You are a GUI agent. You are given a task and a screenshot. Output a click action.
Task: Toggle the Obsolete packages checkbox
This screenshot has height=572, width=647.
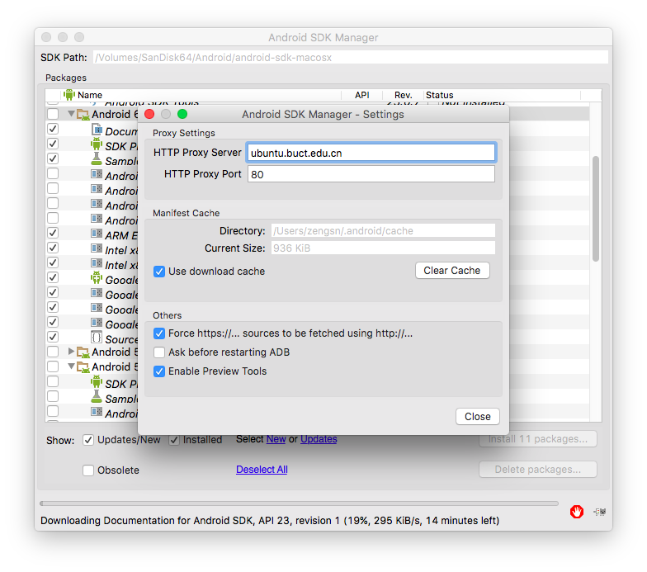88,470
